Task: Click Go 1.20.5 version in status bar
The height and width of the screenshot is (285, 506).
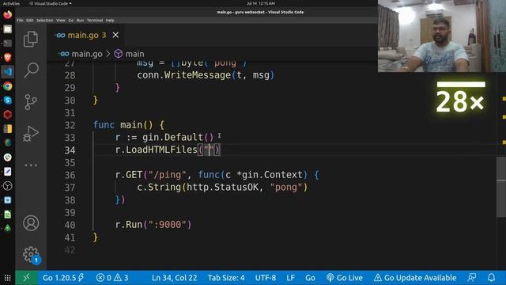Action: tap(63, 278)
